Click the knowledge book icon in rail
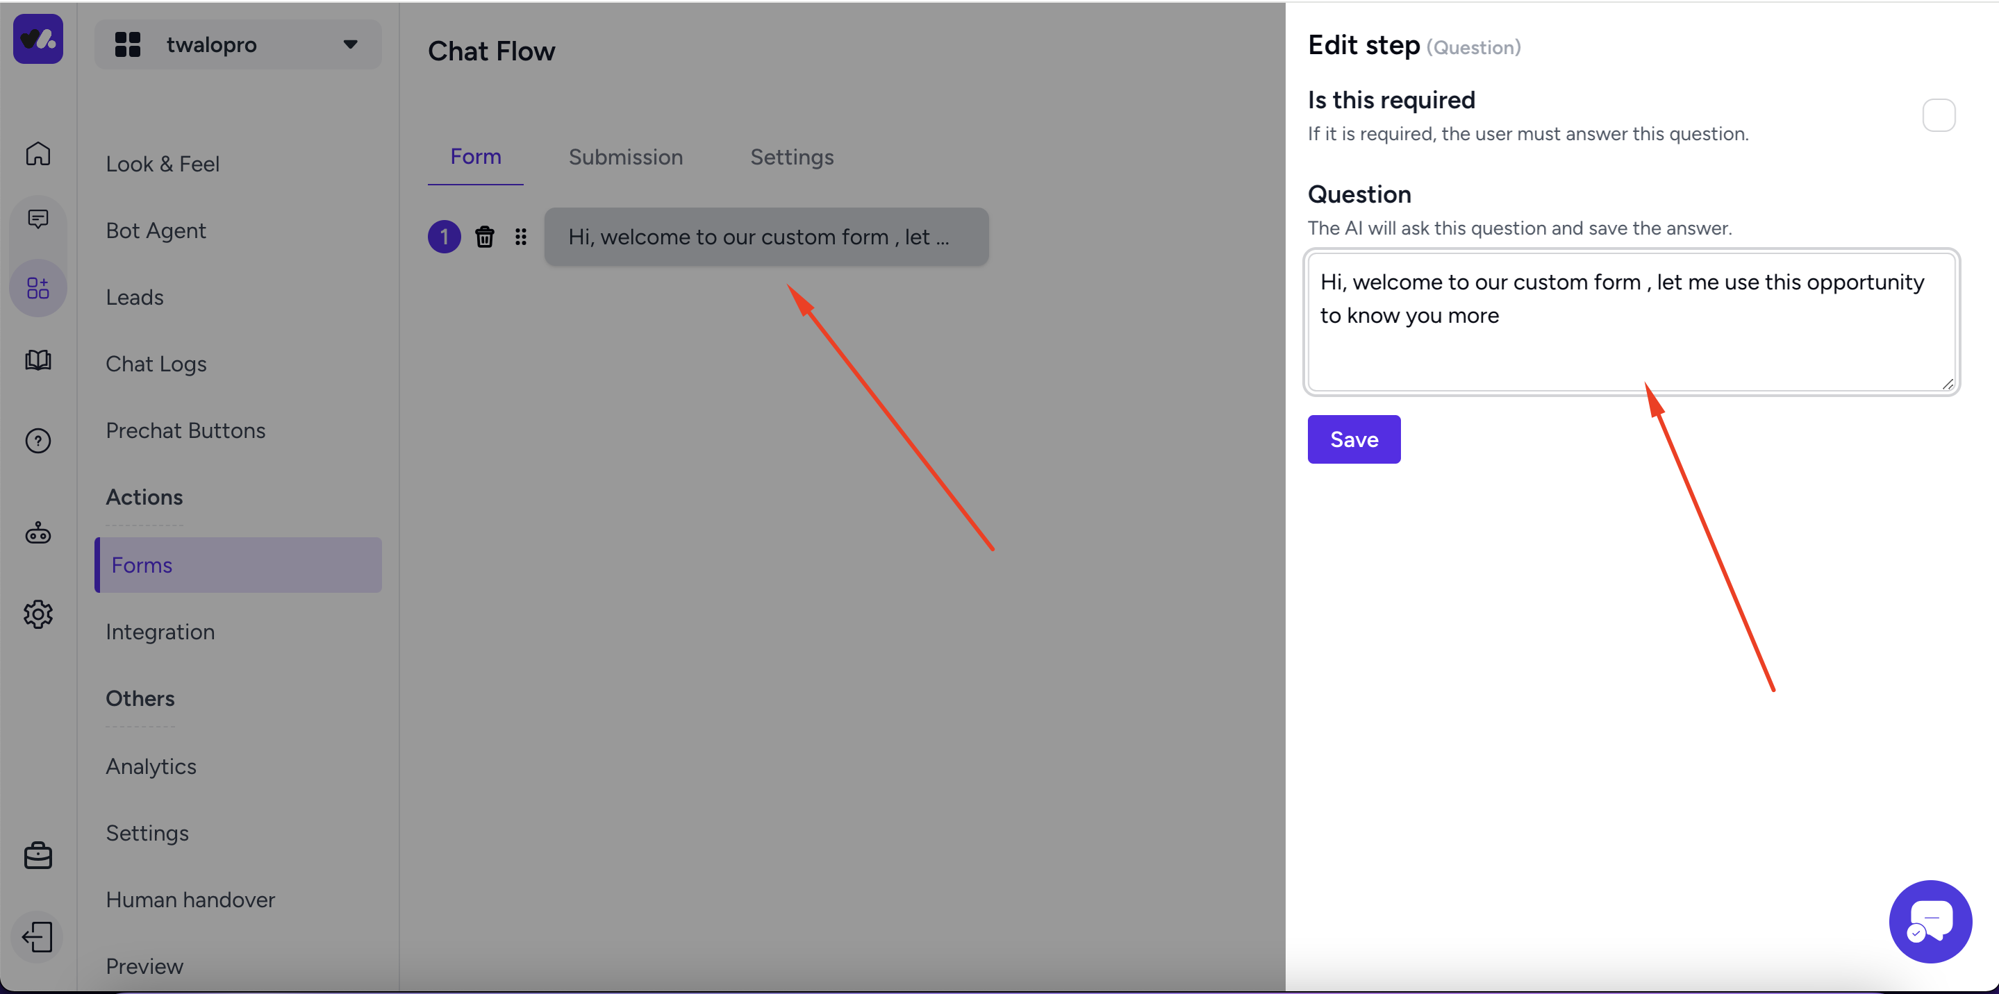 (38, 360)
